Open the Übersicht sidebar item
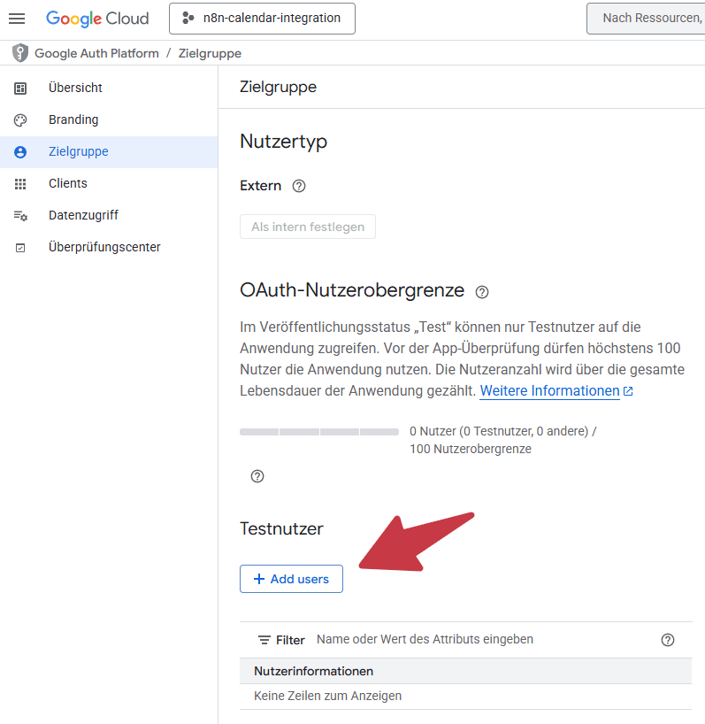 [x=109, y=88]
